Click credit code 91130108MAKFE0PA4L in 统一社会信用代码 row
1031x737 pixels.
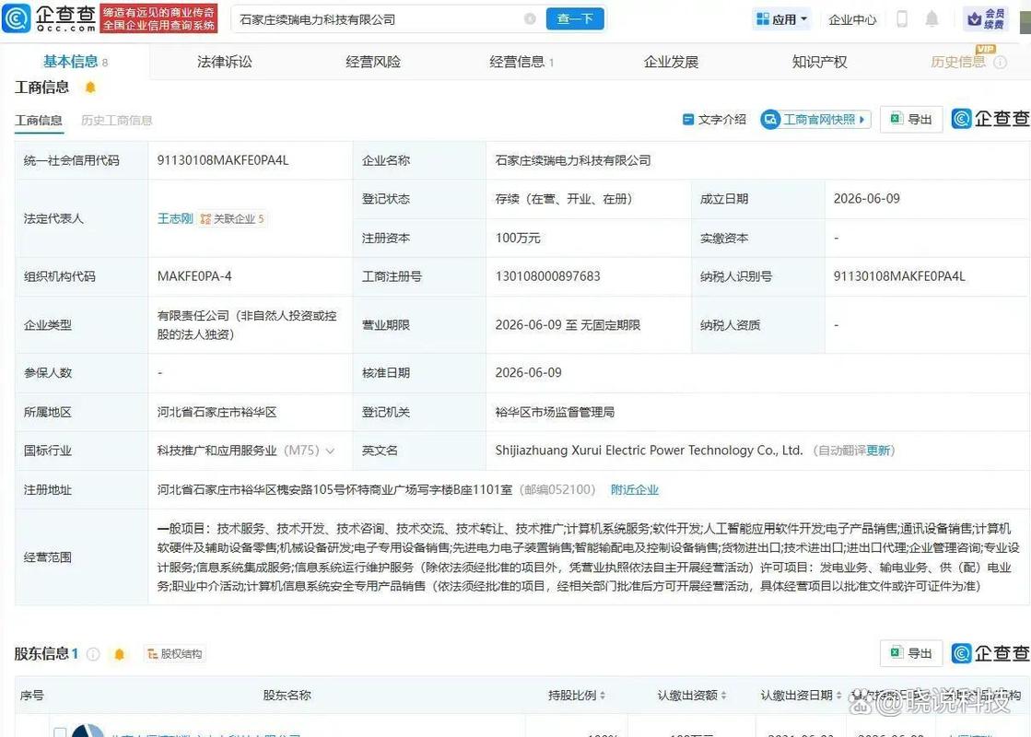223,160
